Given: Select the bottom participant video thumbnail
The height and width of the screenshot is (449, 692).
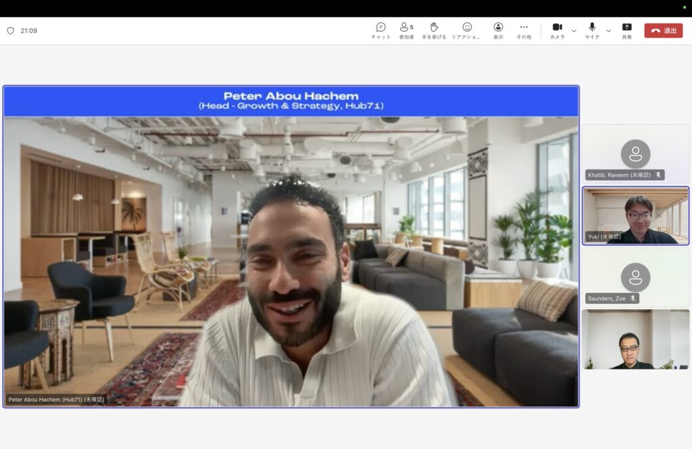Looking at the screenshot, I should pyautogui.click(x=635, y=339).
